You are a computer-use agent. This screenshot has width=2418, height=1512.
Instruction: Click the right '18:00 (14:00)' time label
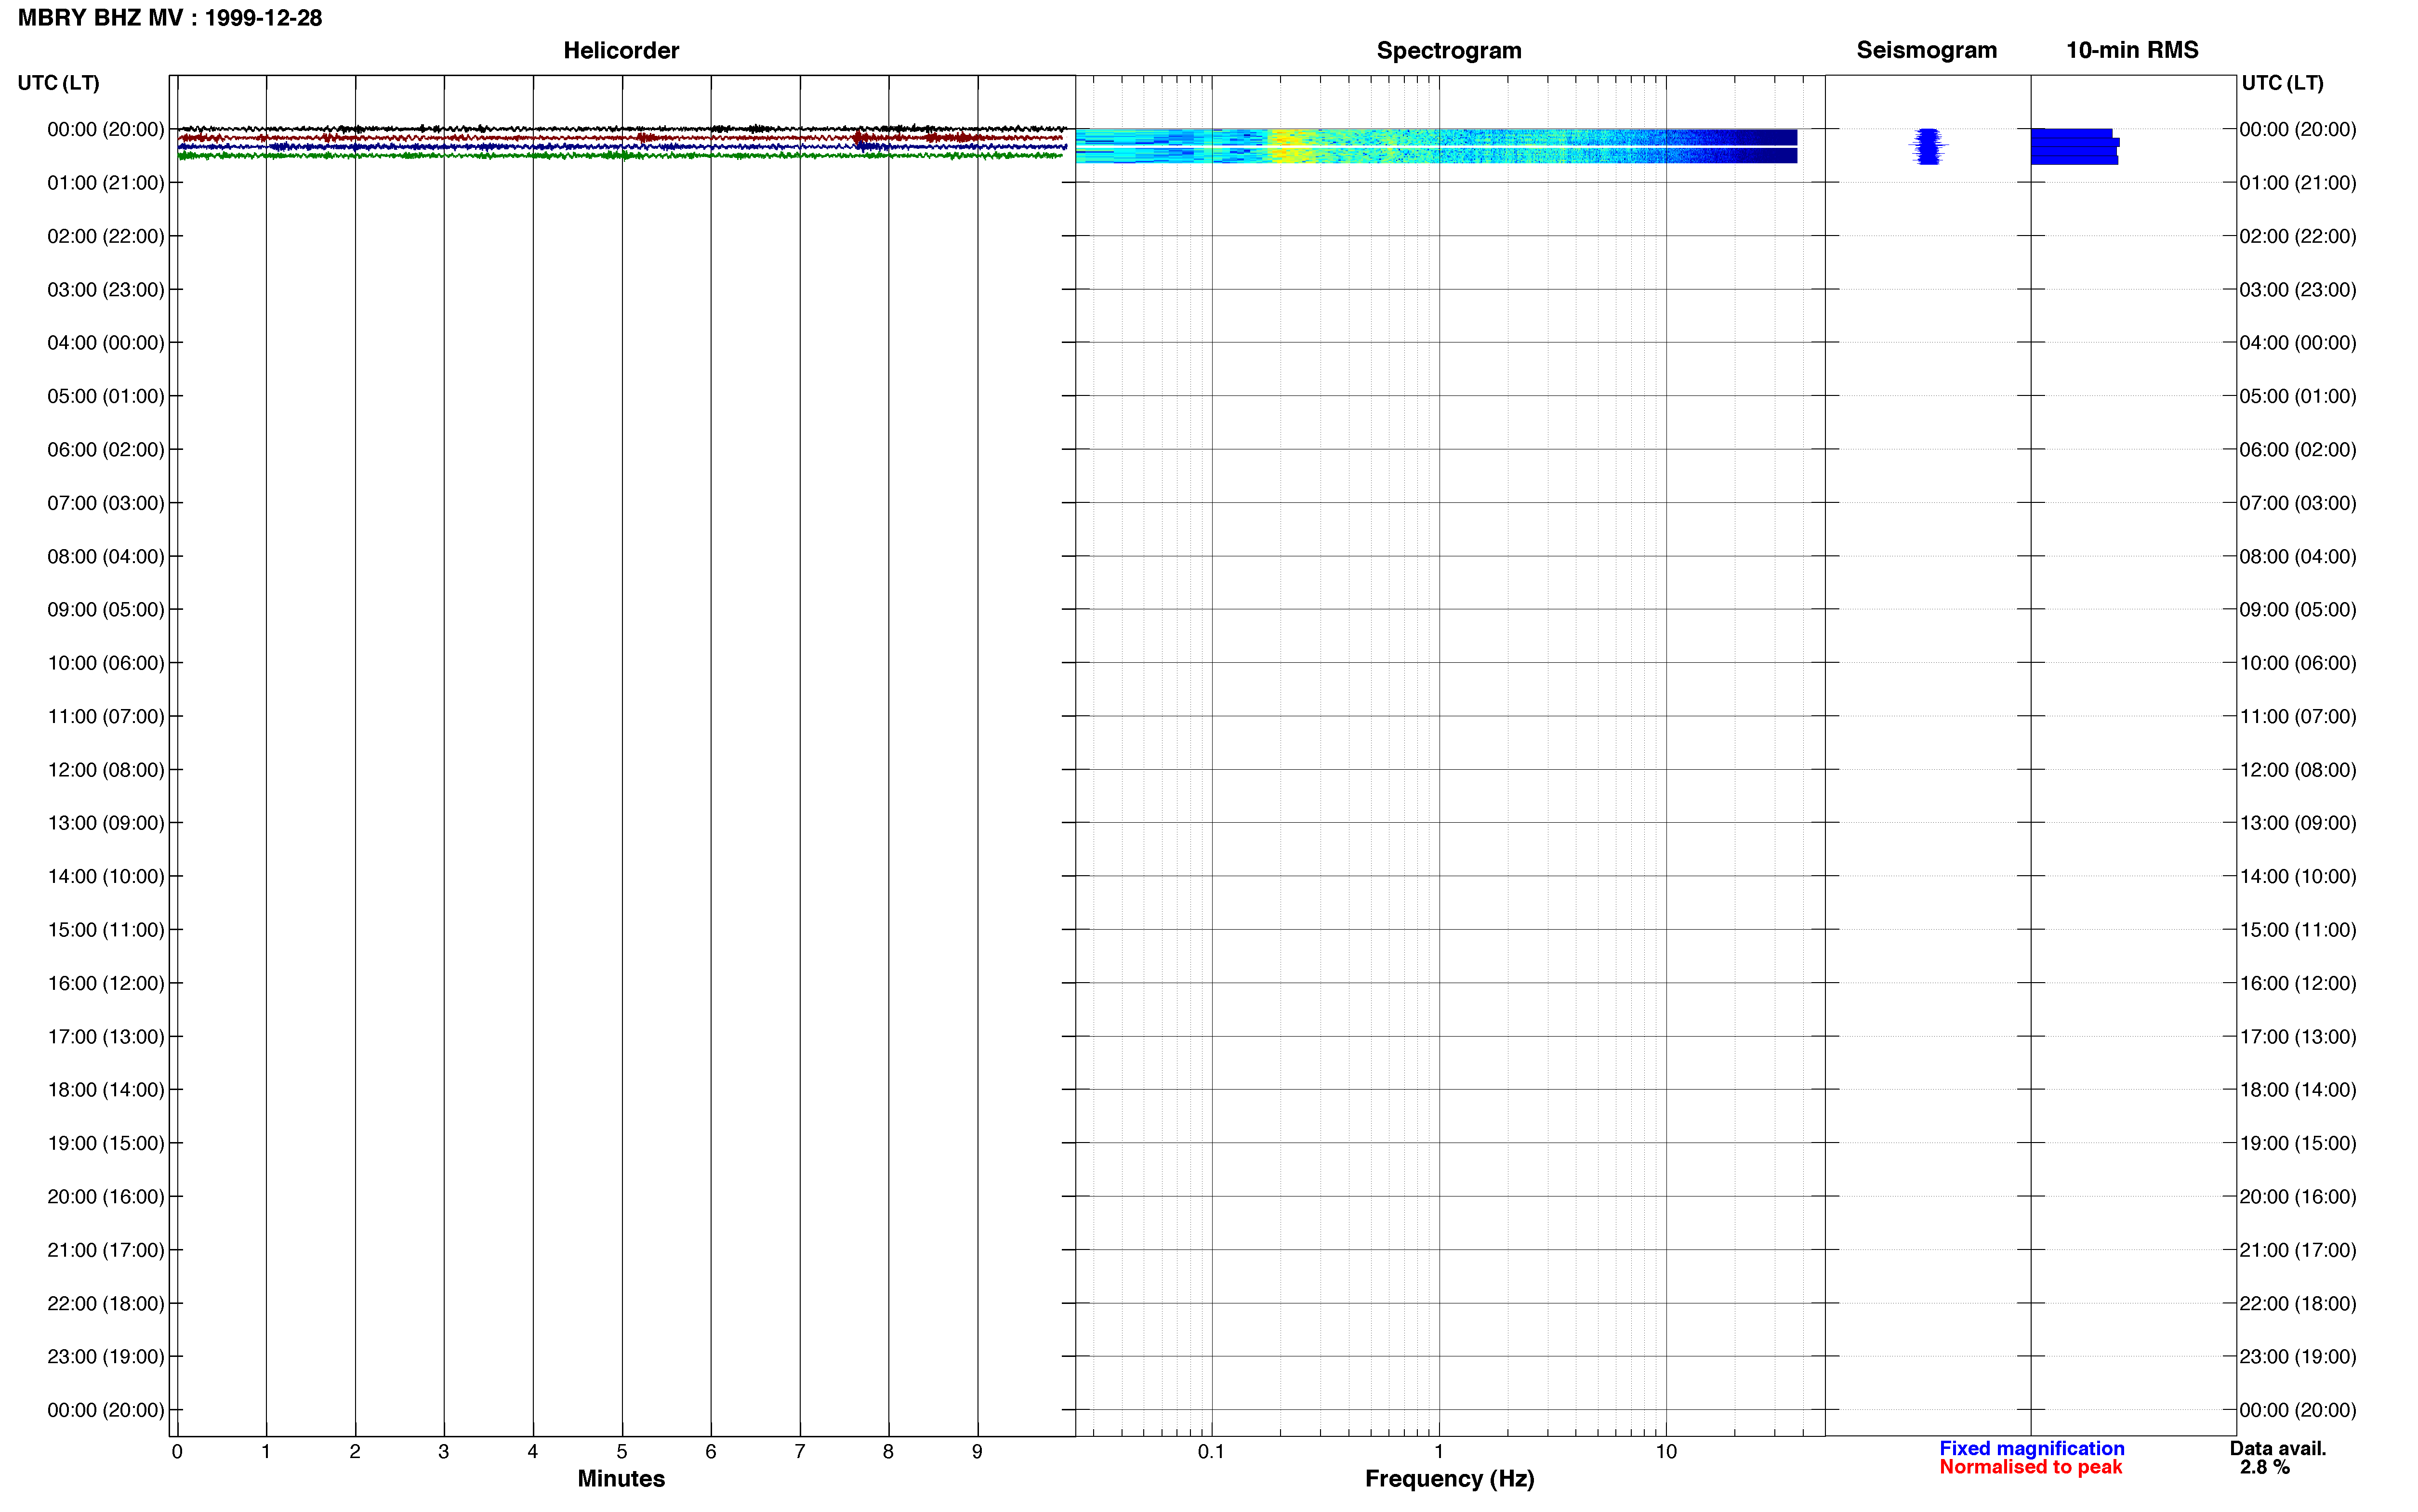(2298, 1090)
